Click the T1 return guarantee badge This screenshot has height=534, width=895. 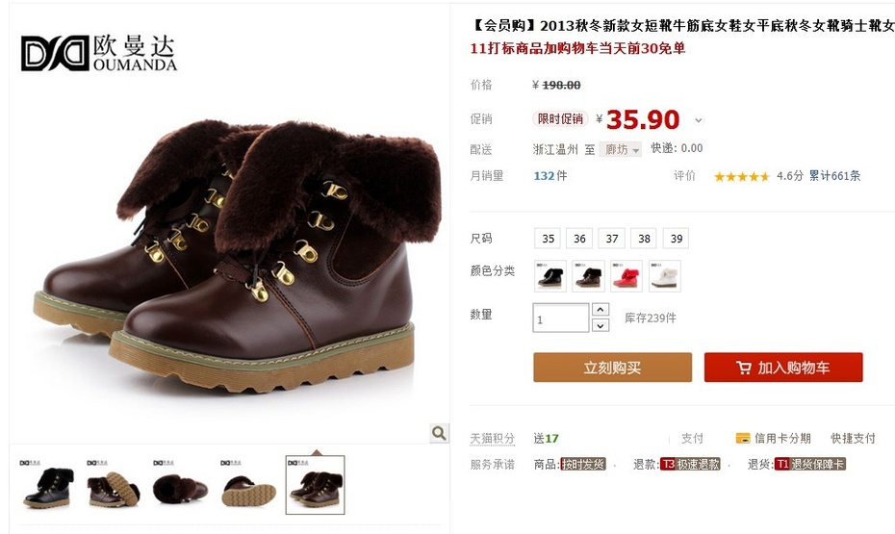[x=809, y=465]
